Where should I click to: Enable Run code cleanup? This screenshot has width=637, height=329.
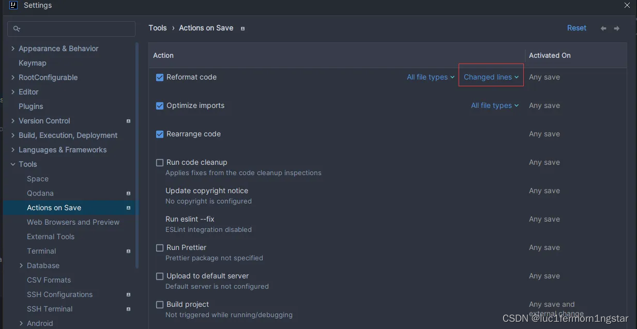pos(160,162)
